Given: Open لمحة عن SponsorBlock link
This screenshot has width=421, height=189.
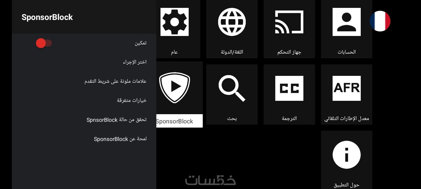Looking at the screenshot, I should pyautogui.click(x=120, y=139).
